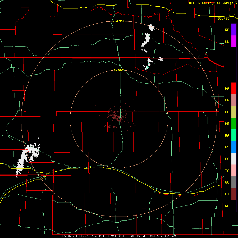Click the "UK" legend label
Screen dimensions: 238x238
point(227,42)
